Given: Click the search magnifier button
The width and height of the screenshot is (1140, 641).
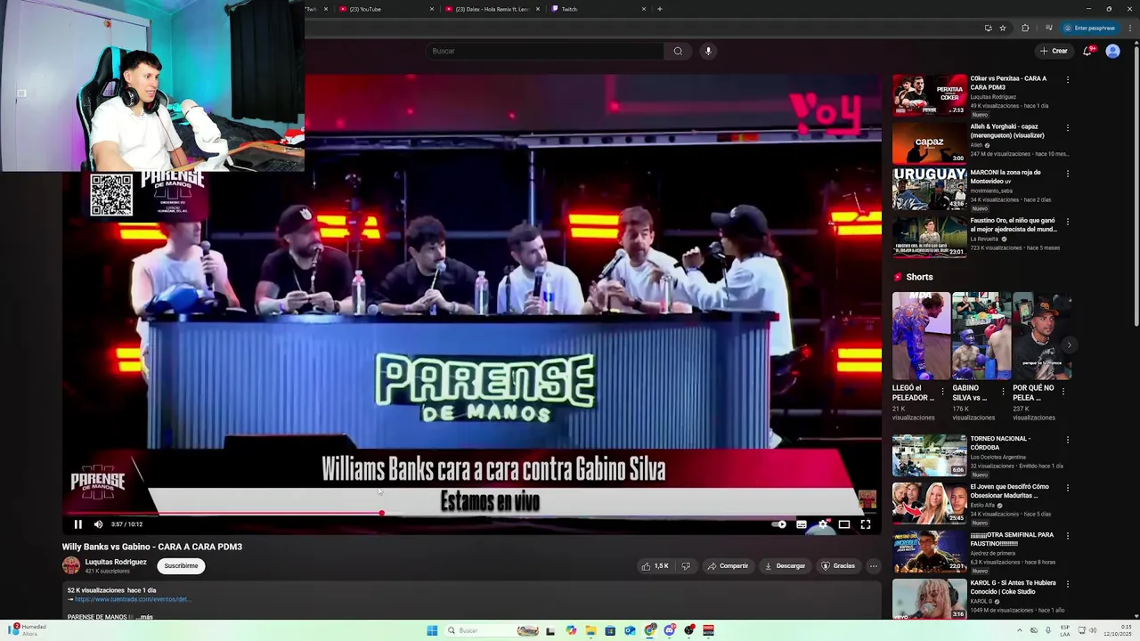Looking at the screenshot, I should tap(678, 51).
